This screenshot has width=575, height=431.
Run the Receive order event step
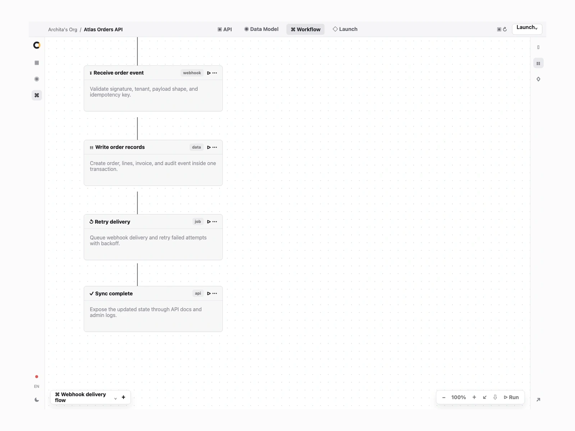(x=209, y=73)
